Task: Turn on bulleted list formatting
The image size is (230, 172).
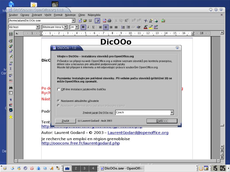Action: tap(128, 27)
